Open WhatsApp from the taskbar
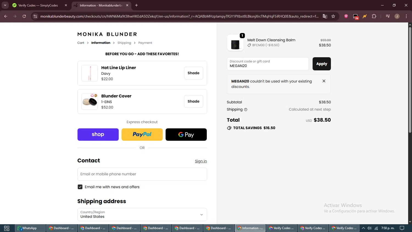The width and height of the screenshot is (412, 232). (x=30, y=228)
